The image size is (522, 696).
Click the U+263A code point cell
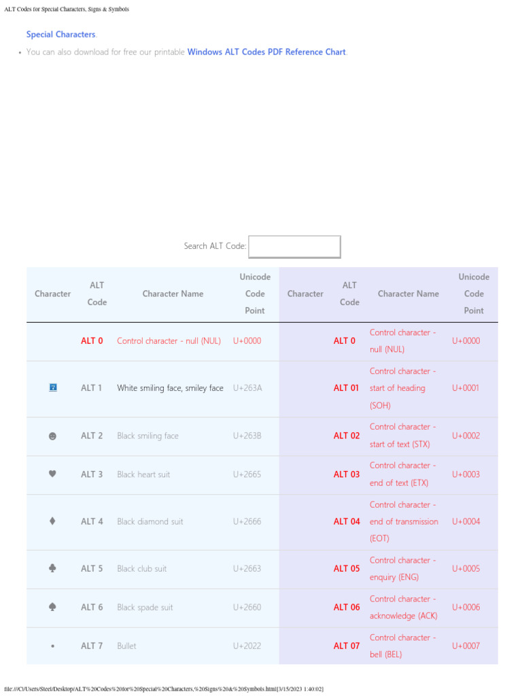click(x=247, y=388)
